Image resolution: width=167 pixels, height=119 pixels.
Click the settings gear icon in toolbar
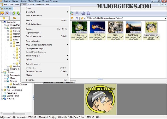83,13
